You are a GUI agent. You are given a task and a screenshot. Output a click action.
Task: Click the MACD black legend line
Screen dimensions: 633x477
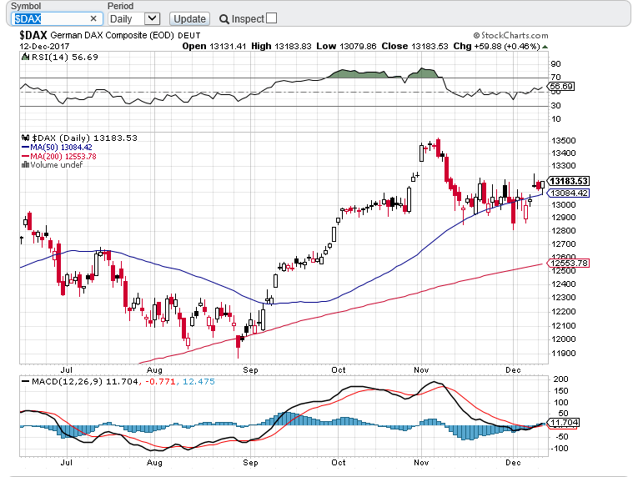tap(25, 381)
